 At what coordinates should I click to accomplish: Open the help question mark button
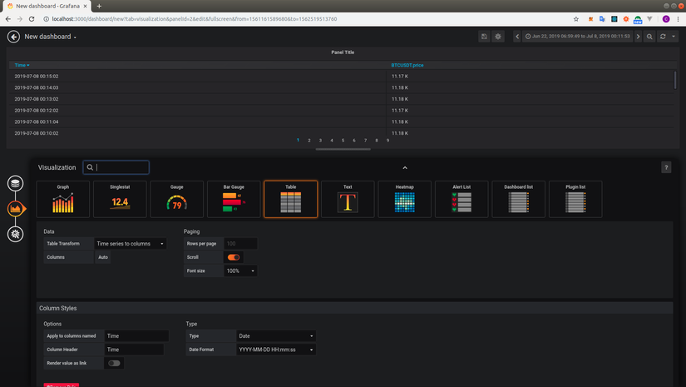(666, 167)
